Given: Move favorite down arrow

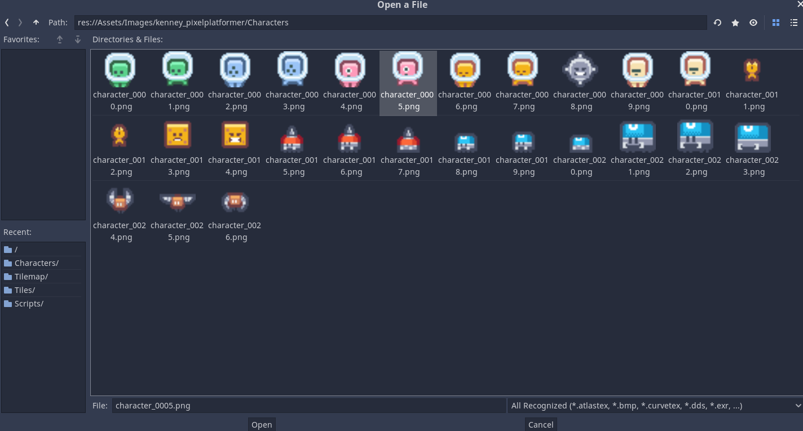Looking at the screenshot, I should coord(78,39).
